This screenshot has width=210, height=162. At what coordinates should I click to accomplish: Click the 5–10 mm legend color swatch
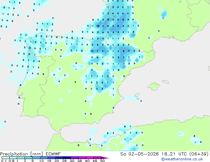tap(36, 158)
